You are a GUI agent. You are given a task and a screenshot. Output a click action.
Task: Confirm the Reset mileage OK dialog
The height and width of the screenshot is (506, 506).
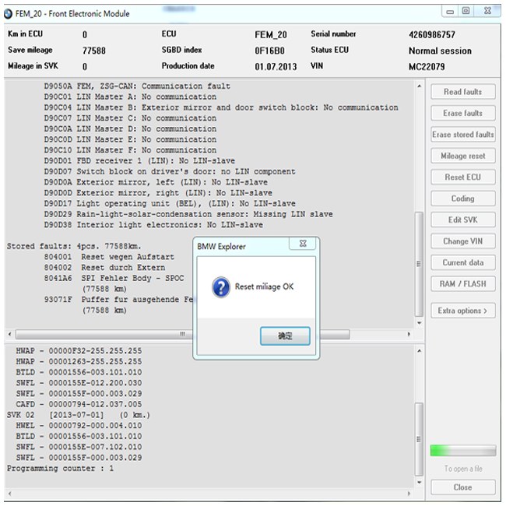click(x=285, y=336)
